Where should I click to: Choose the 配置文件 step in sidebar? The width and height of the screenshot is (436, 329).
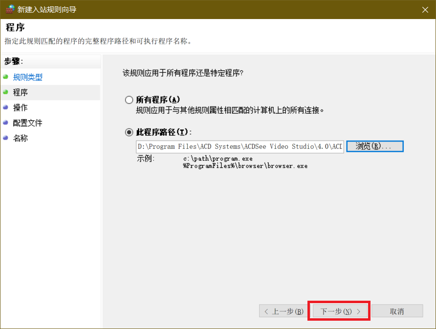[28, 123]
